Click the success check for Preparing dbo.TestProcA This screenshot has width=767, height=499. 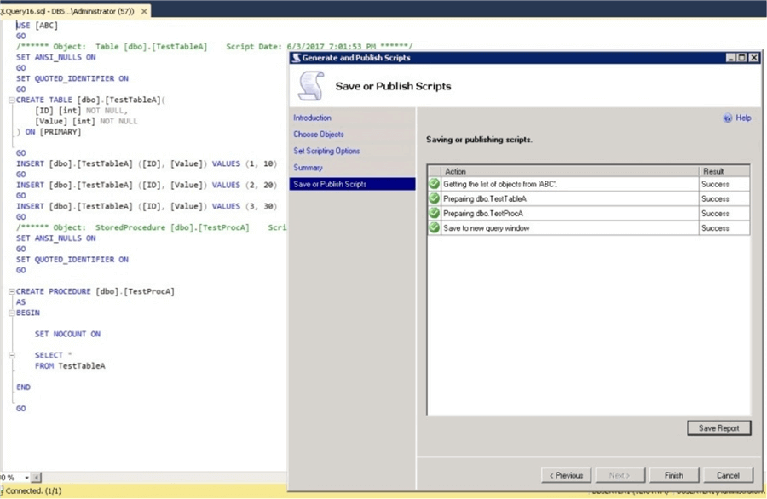click(435, 213)
